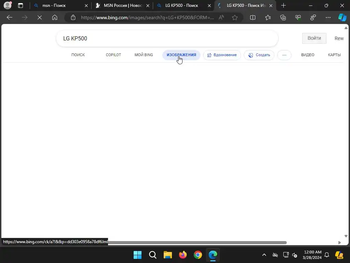Switch to ВИДЕО results
Viewport: 350px width, 263px height.
tap(308, 55)
